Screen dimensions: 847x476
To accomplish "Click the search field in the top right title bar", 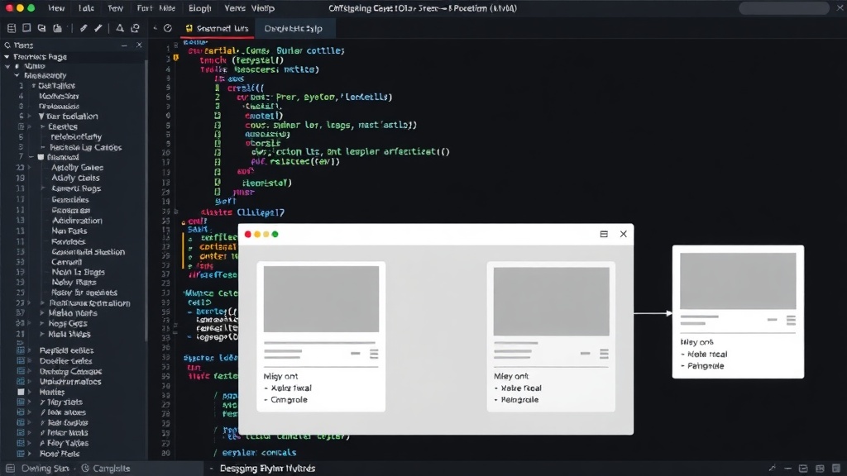I will click(x=784, y=8).
